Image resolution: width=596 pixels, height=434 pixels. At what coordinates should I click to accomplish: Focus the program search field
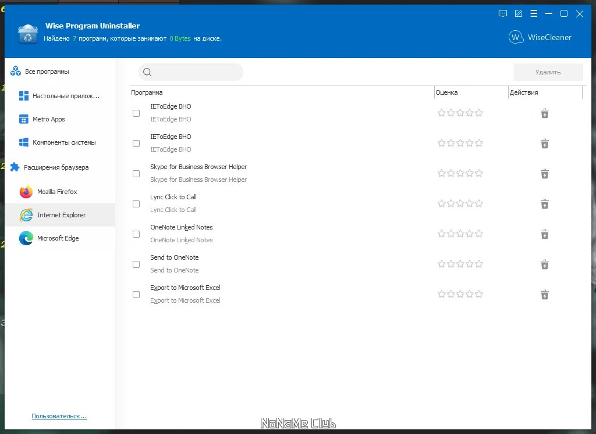pos(191,72)
